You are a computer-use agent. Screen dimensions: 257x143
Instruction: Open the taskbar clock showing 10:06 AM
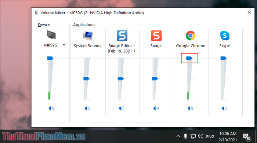(x=228, y=137)
